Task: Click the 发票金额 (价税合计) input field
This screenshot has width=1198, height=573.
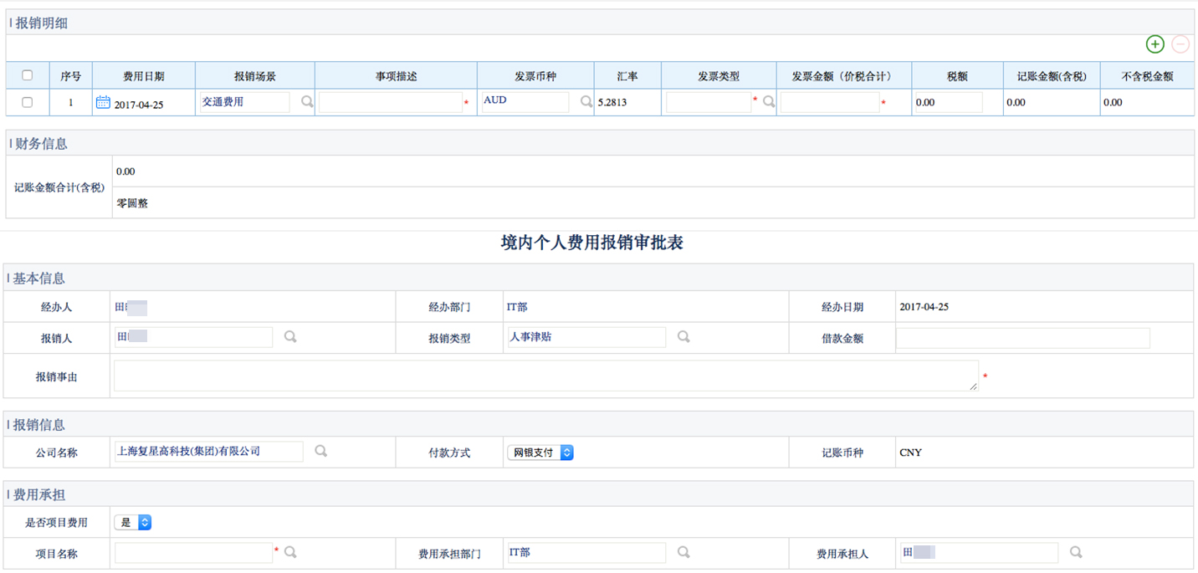Action: 830,102
